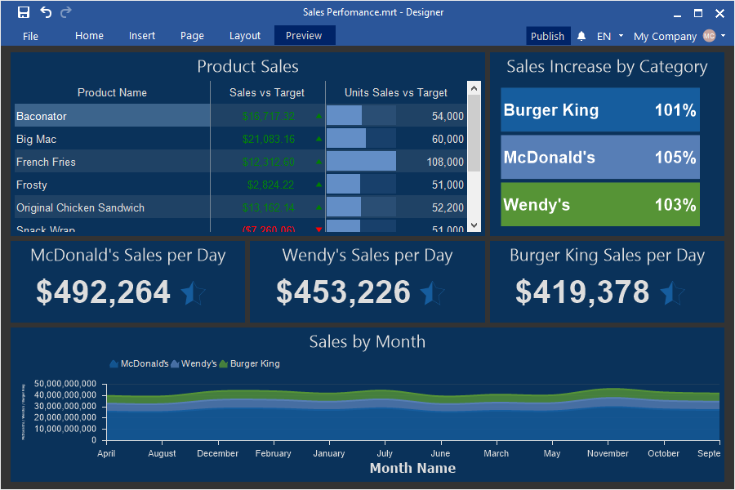Click the Units Sales vs Target header

click(x=396, y=93)
